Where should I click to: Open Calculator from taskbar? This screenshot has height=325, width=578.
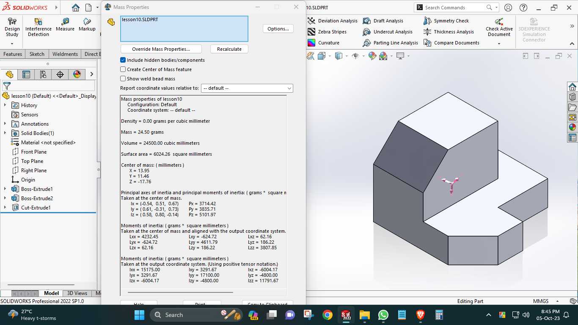pos(439,315)
